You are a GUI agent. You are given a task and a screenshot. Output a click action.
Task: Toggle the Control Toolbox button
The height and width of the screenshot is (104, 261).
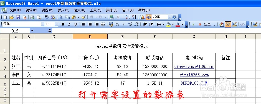[228, 24]
